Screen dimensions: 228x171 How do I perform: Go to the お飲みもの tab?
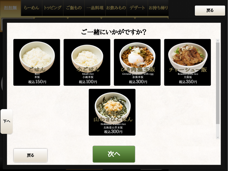116,8
